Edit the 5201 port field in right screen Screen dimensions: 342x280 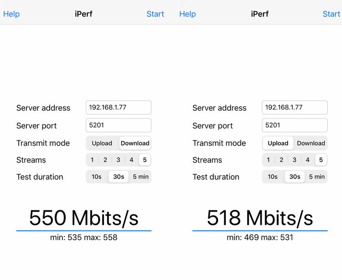pyautogui.click(x=295, y=125)
